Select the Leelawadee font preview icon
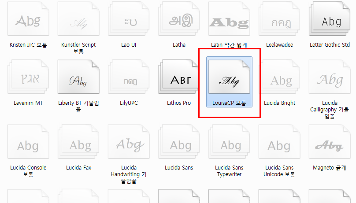Viewport: 356px width, 203px height. click(279, 18)
